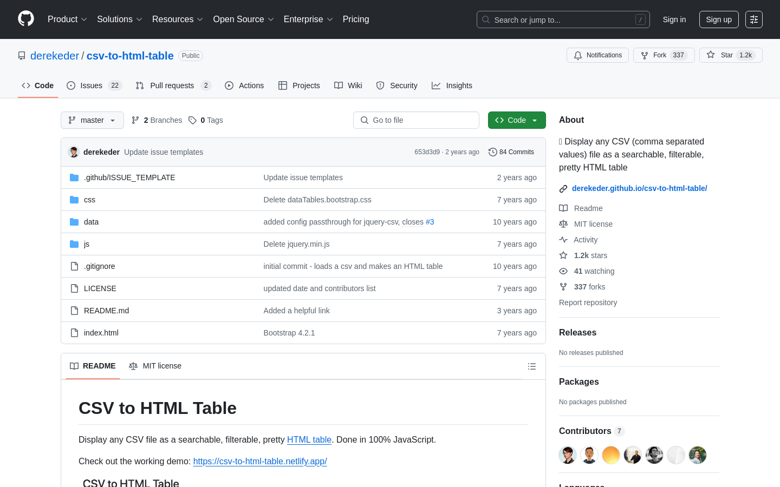Open the Wiki tab
Screen dimensions: 780x487
pyautogui.click(x=348, y=85)
